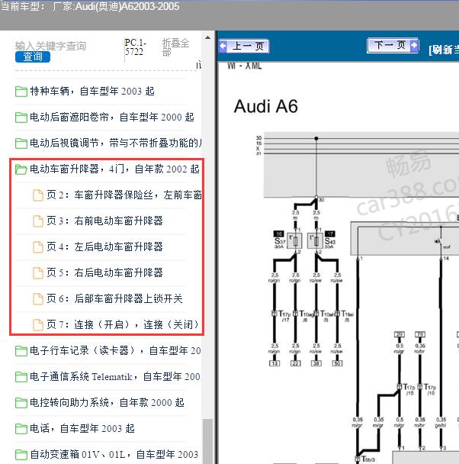
Task: Expand the 特种车辆 folder icon
Action: pos(21,92)
